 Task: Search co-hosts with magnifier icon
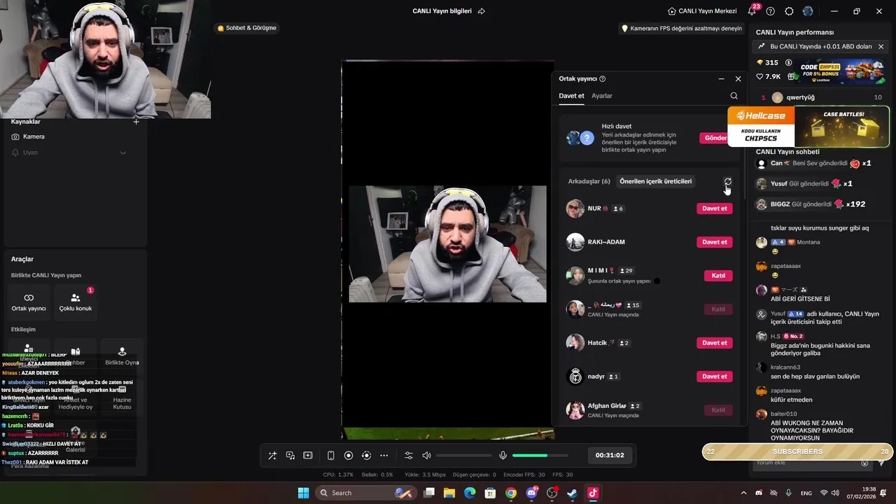[734, 96]
